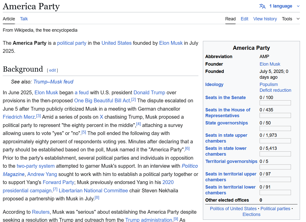This screenshot has height=222, width=306.
Task: Click the language translation icon
Action: (262, 6)
